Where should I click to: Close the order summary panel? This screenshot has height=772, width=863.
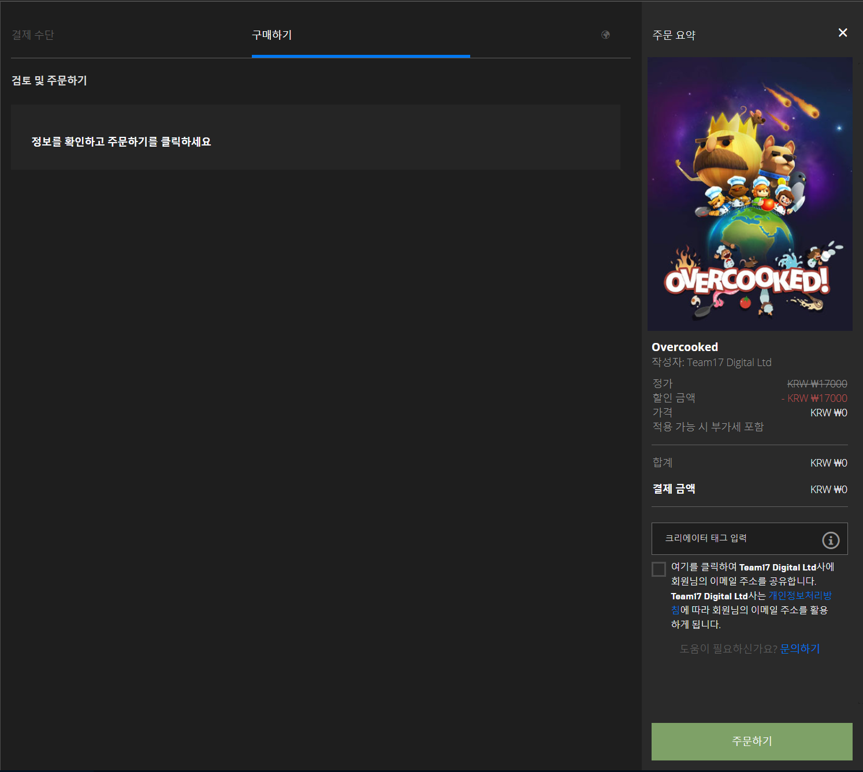click(x=843, y=32)
